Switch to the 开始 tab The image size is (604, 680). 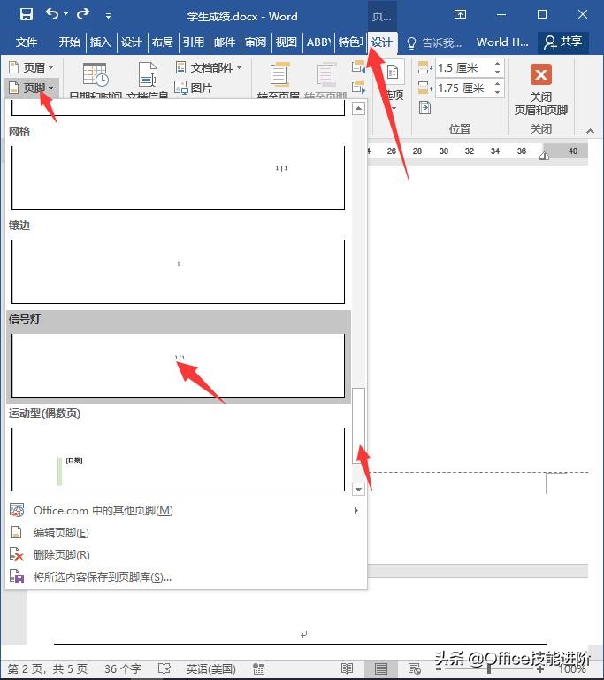69,42
